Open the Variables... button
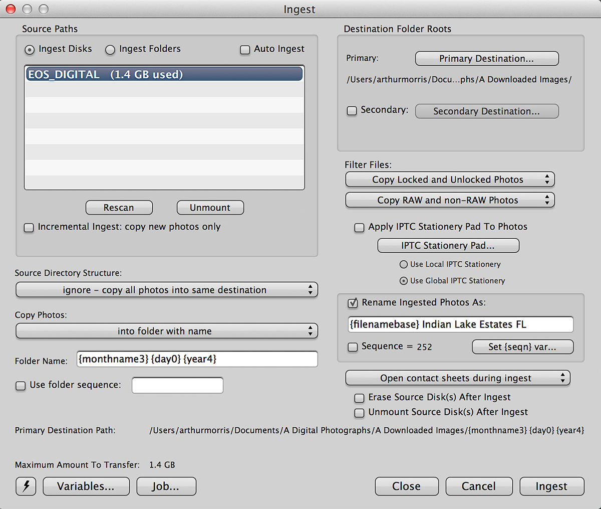The width and height of the screenshot is (601, 509). pos(86,486)
